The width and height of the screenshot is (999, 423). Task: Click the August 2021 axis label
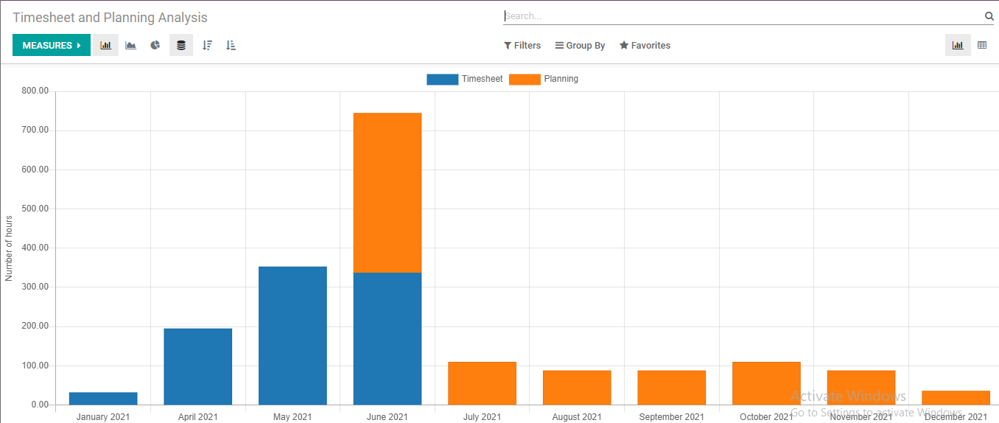577,417
